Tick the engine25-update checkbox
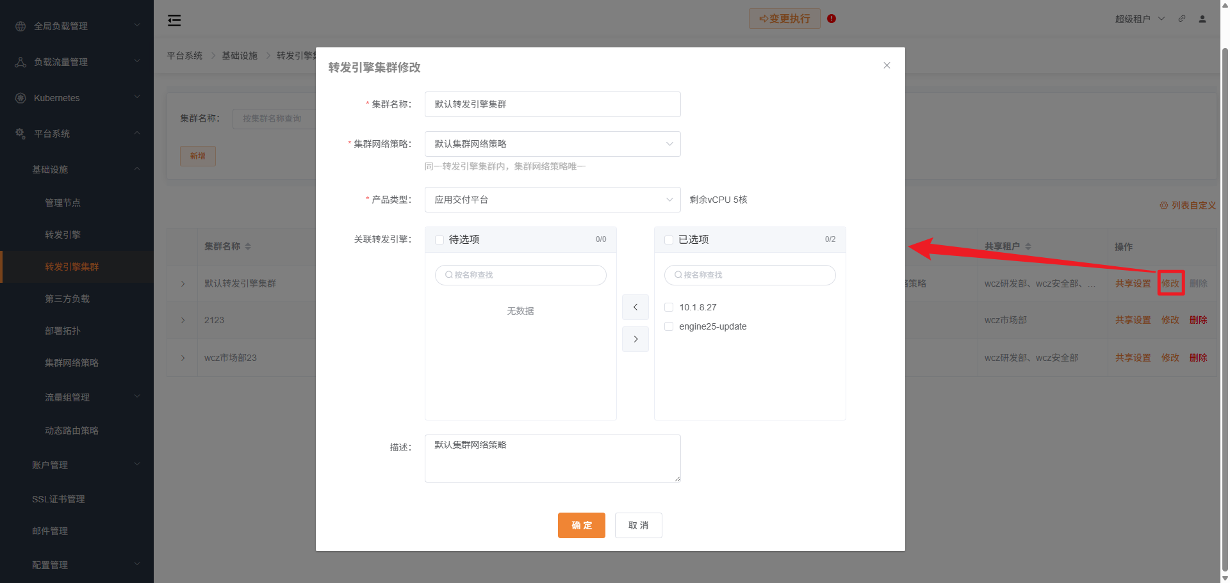 (669, 326)
